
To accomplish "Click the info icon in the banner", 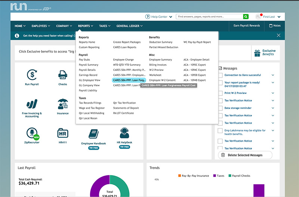I will 17,35.
